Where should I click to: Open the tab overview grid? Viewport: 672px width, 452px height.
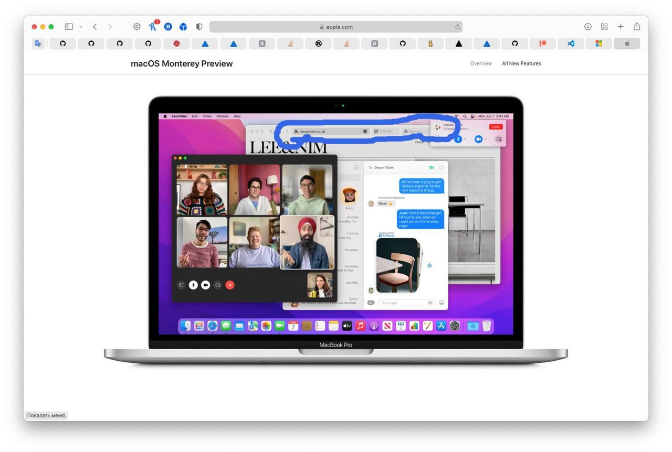pos(604,27)
